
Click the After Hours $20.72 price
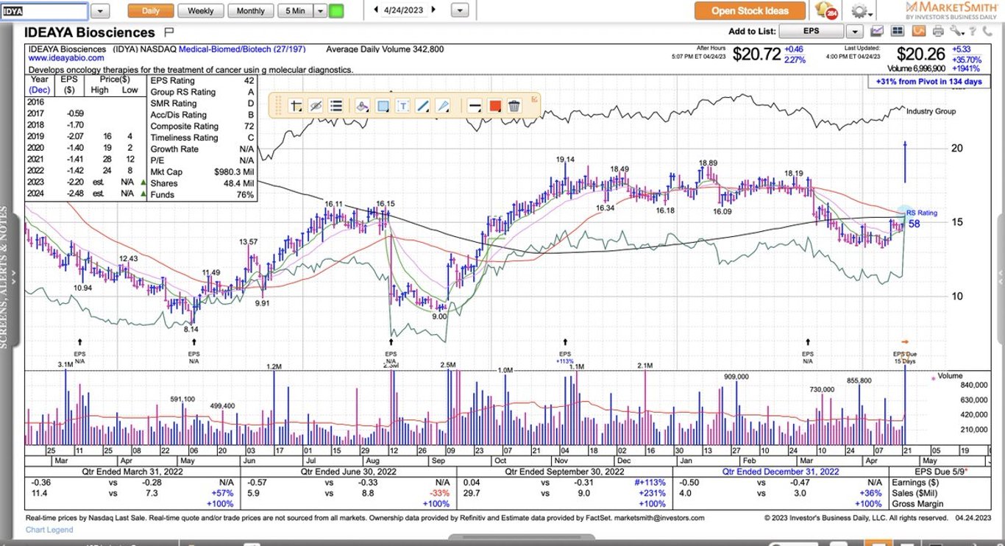pos(756,54)
